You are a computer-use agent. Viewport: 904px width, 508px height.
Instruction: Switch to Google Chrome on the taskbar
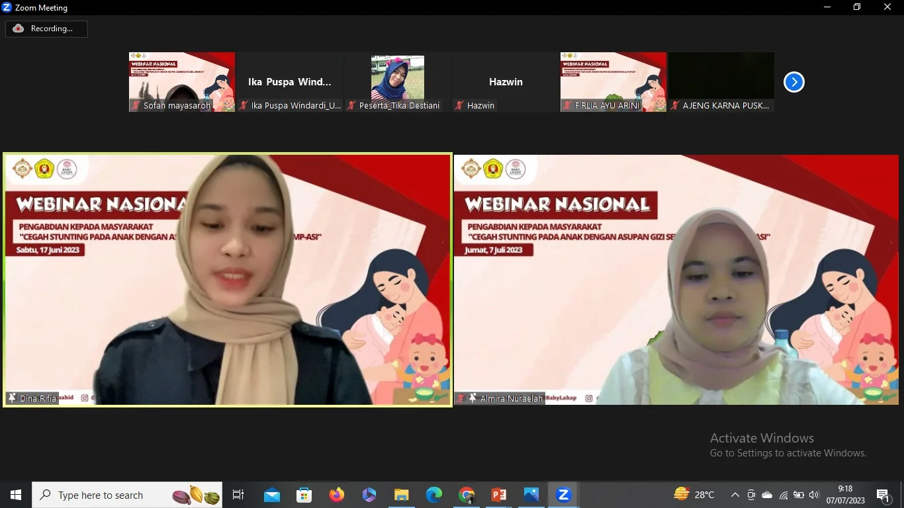(467, 495)
